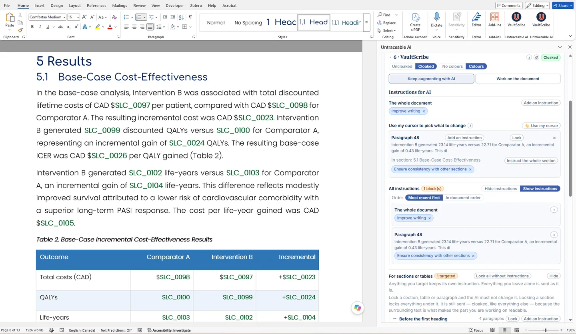Viewport: 576px width, 334px height.
Task: Open the font size dropdown
Action: coord(78,17)
